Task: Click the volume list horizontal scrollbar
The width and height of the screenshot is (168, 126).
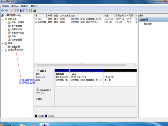Action: [81, 64]
